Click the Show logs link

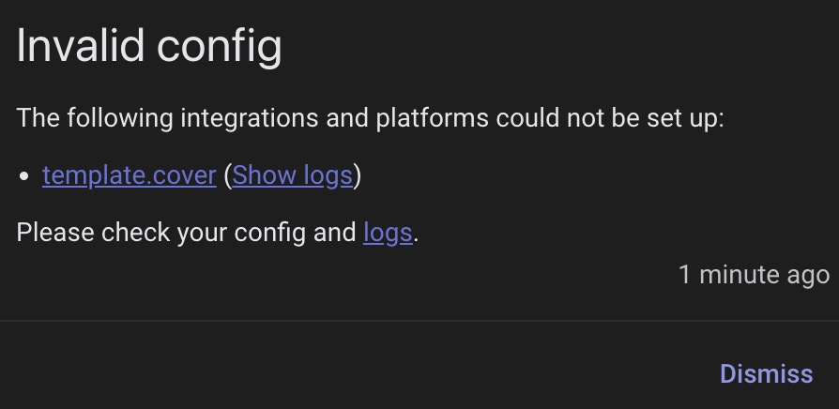coord(292,175)
